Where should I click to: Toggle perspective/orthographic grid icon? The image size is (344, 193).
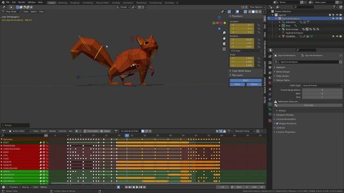point(224,49)
